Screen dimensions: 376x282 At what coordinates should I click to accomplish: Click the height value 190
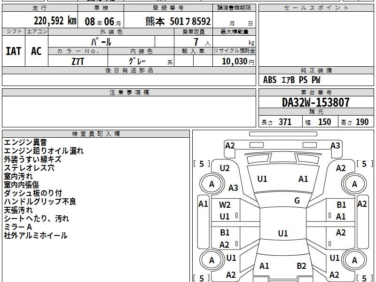[x=362, y=122]
